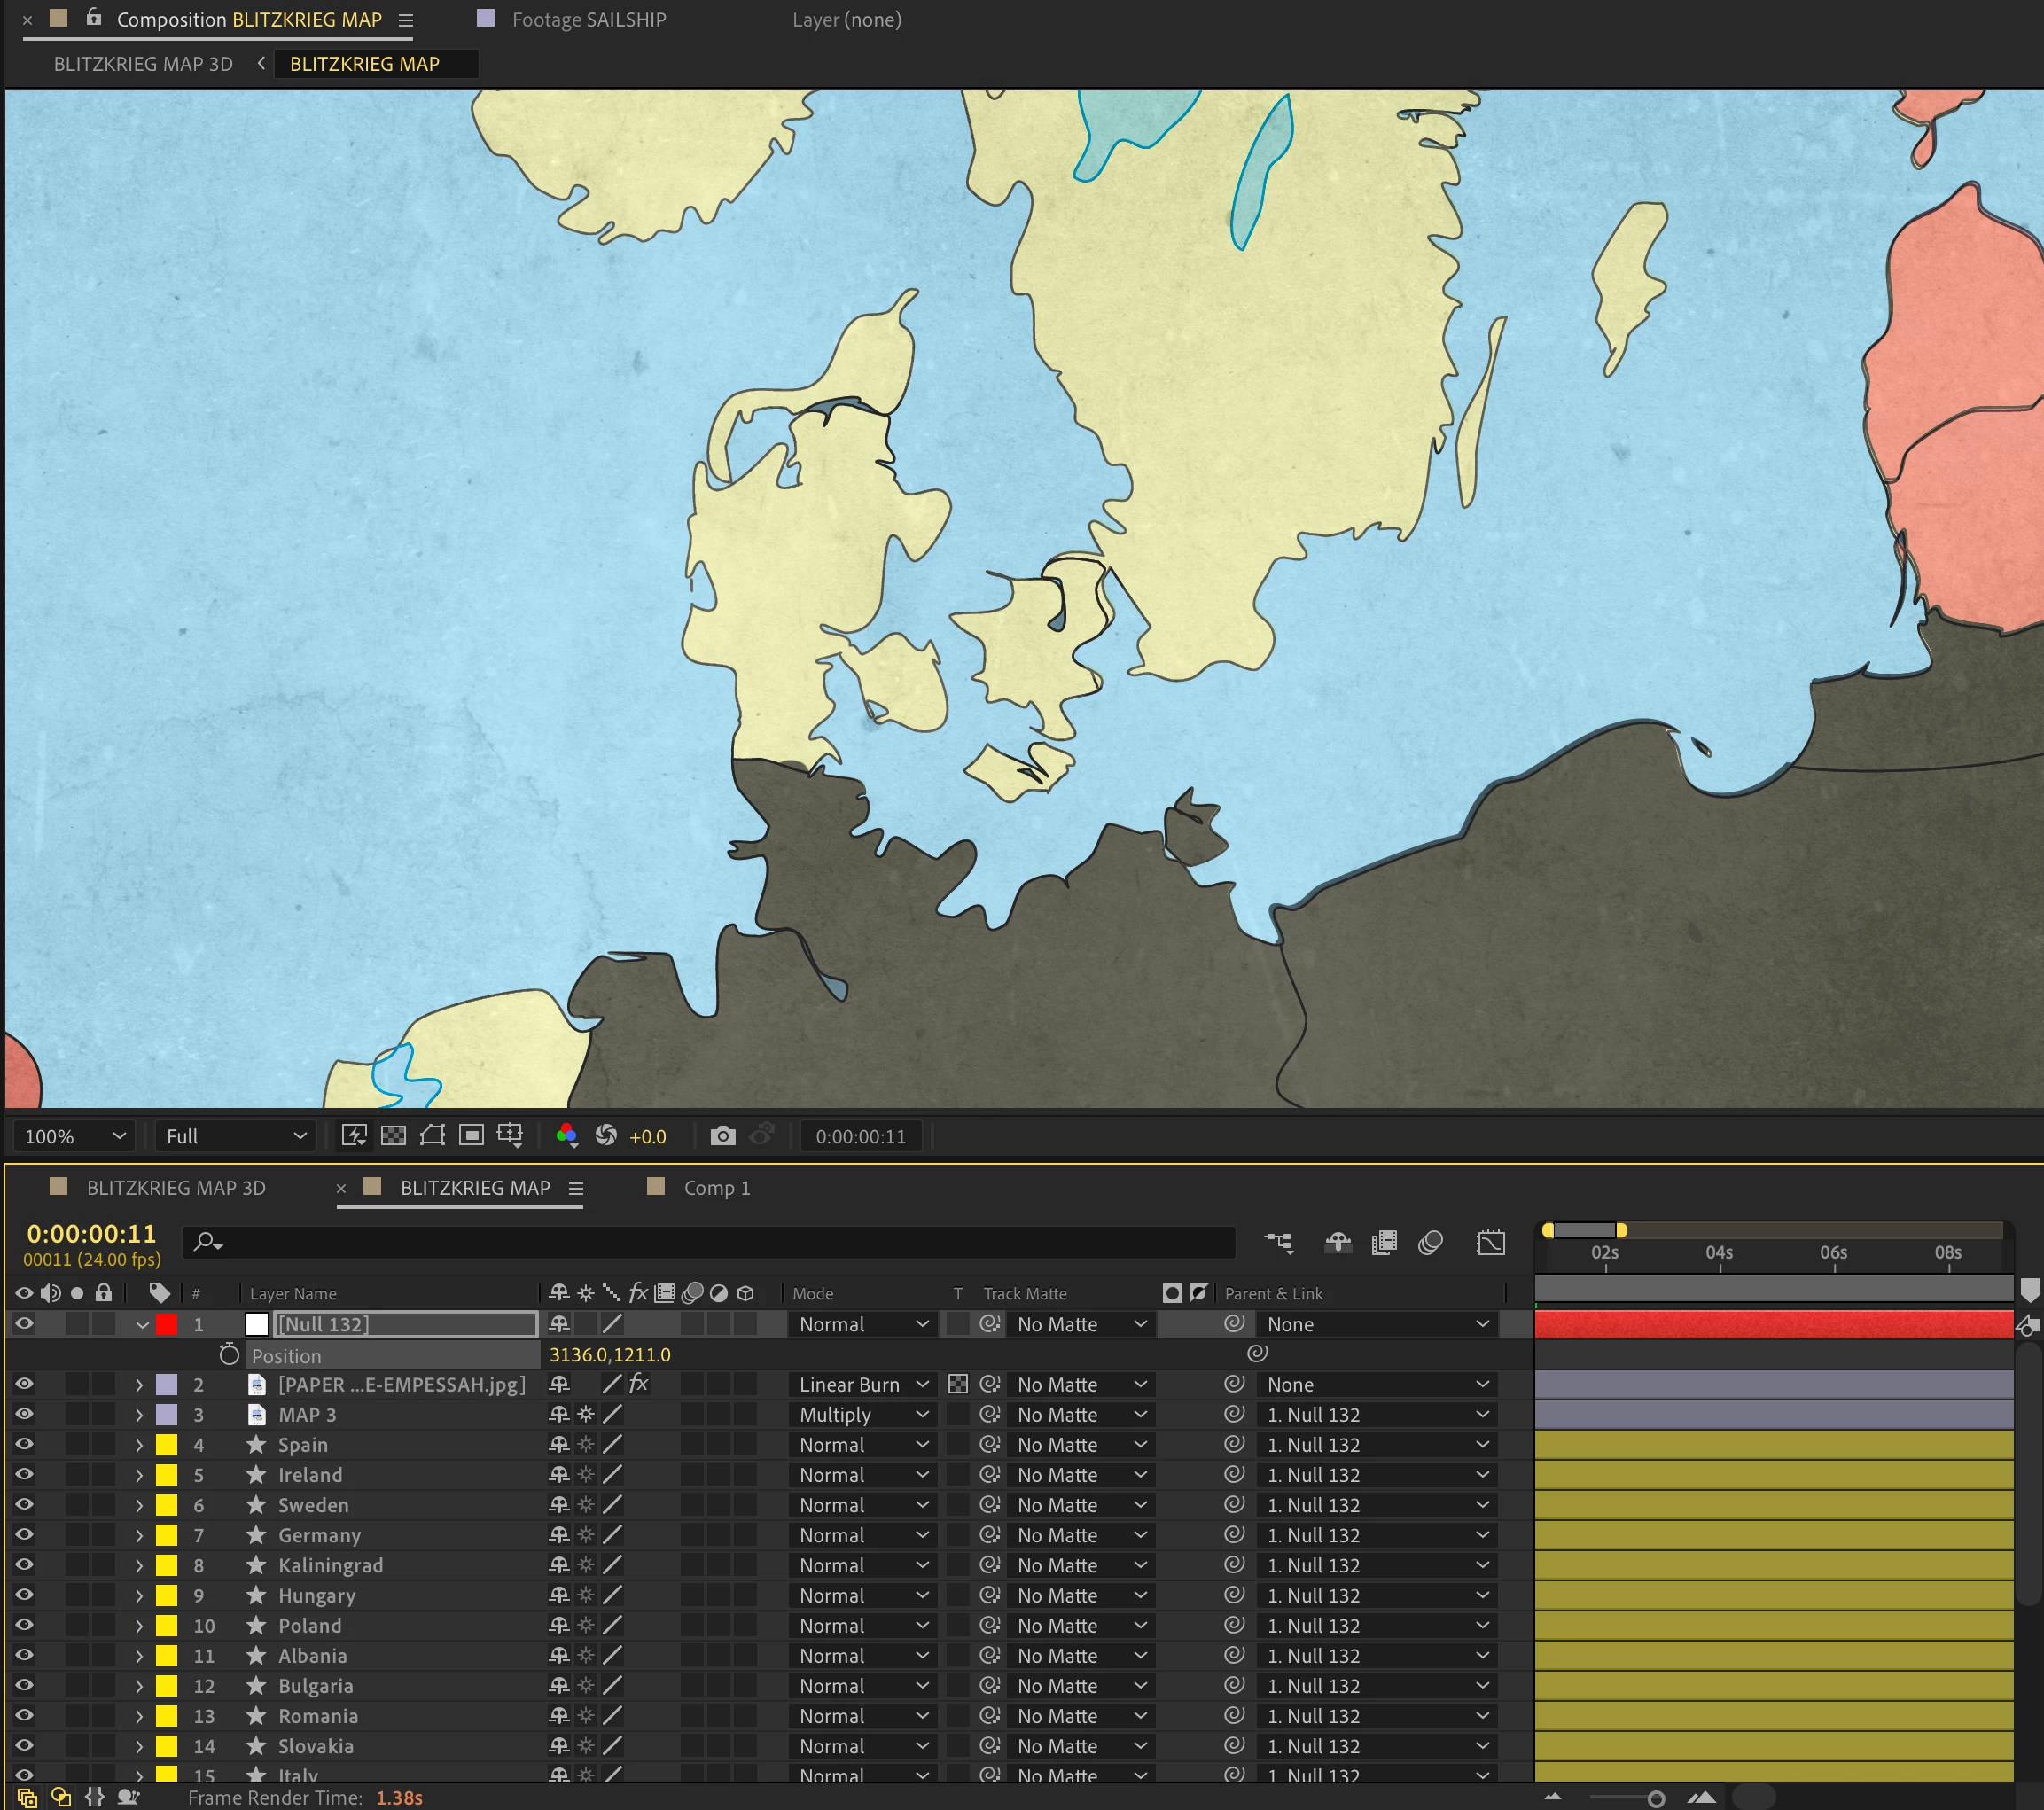Click the Frame Blending switch icon
The image size is (2044, 1810).
[x=1384, y=1242]
